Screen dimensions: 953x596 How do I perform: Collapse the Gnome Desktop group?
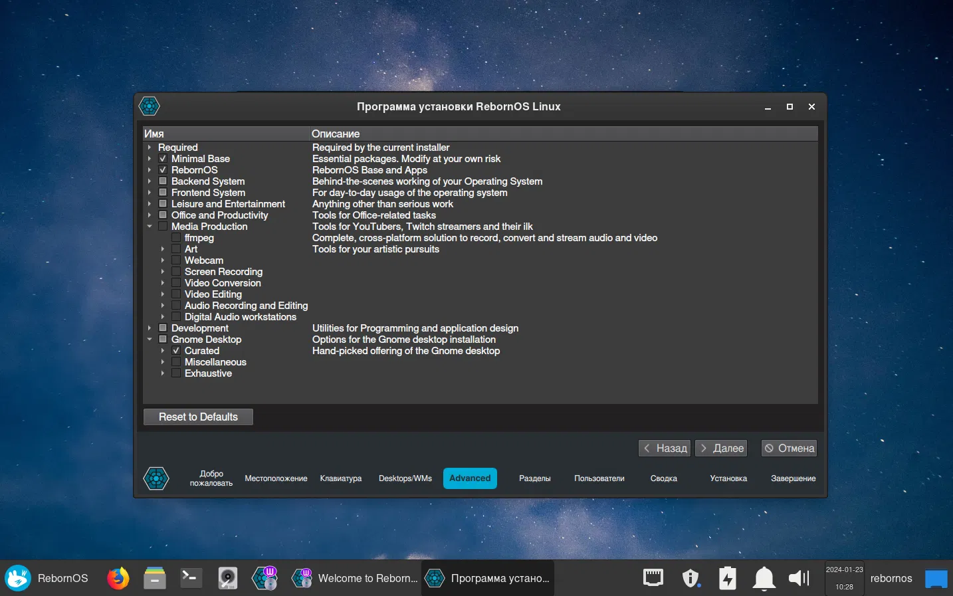pyautogui.click(x=150, y=340)
